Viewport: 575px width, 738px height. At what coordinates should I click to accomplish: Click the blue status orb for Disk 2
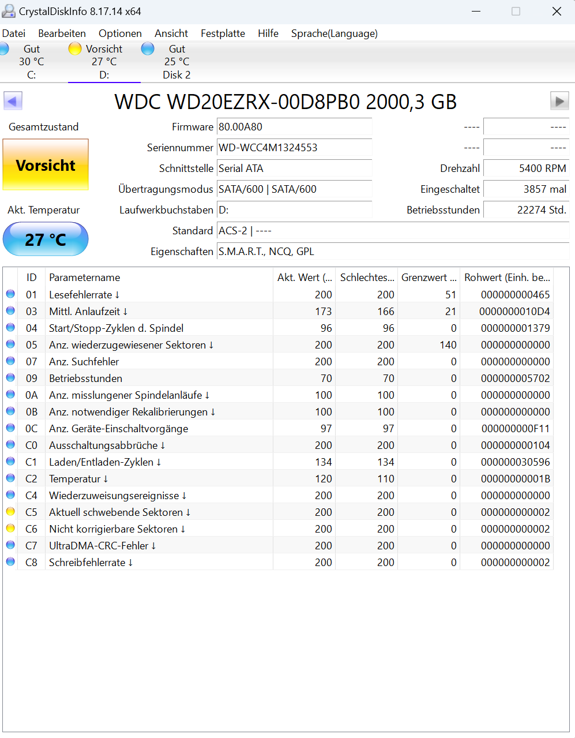[x=148, y=48]
